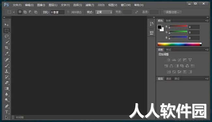Open the 滤镜(T) menu

coord(90,5)
